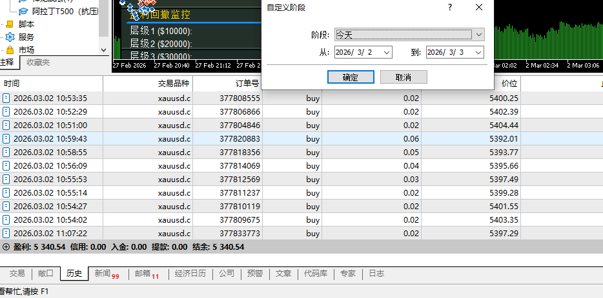Click the 确定 button
The width and height of the screenshot is (603, 298).
tap(351, 77)
